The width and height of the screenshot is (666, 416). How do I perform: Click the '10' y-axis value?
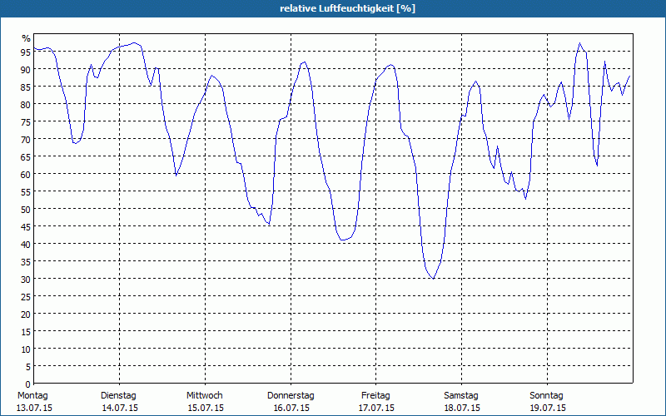26,349
